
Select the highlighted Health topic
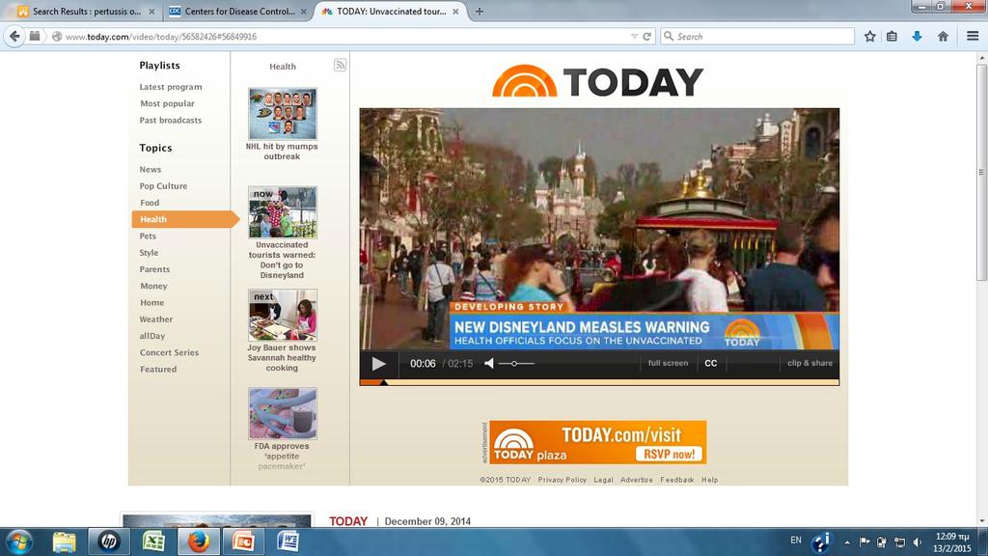pyautogui.click(x=185, y=219)
